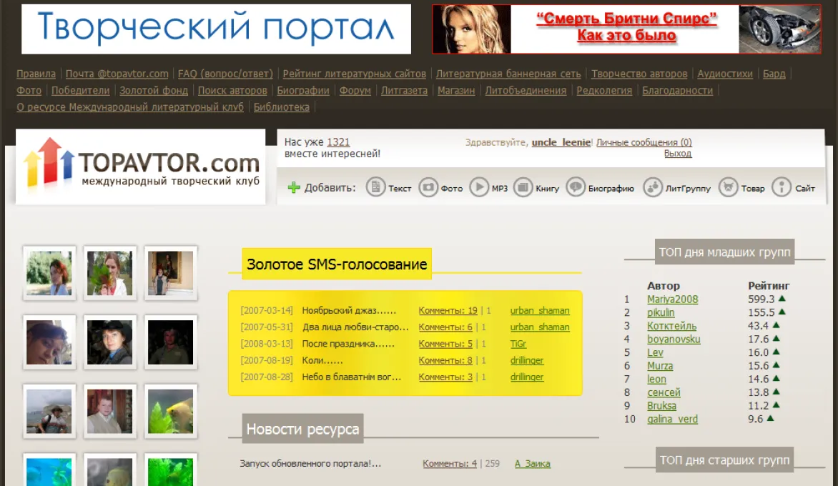Click the Биографию speech bubble icon
Image resolution: width=838 pixels, height=486 pixels.
tap(576, 187)
